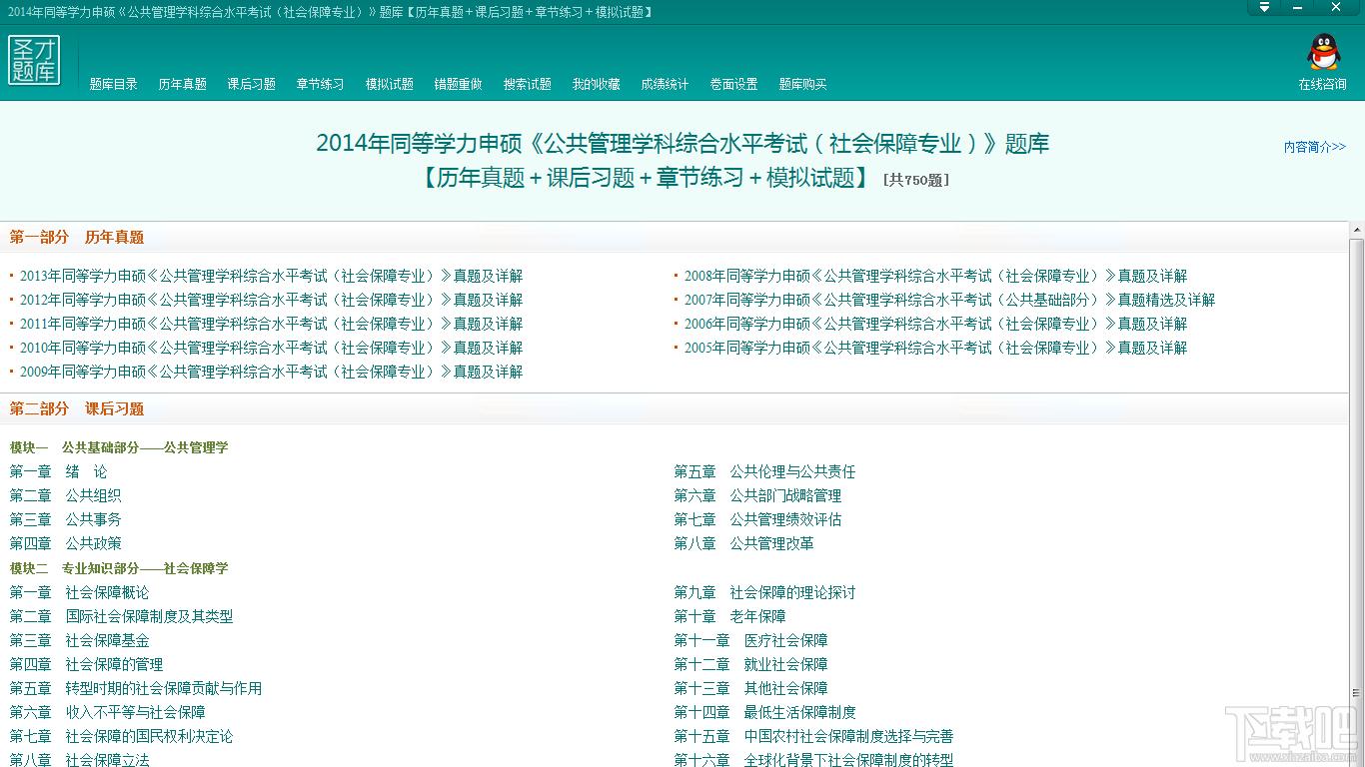Select 第八章 公共管理改革 chapter

coord(744,544)
